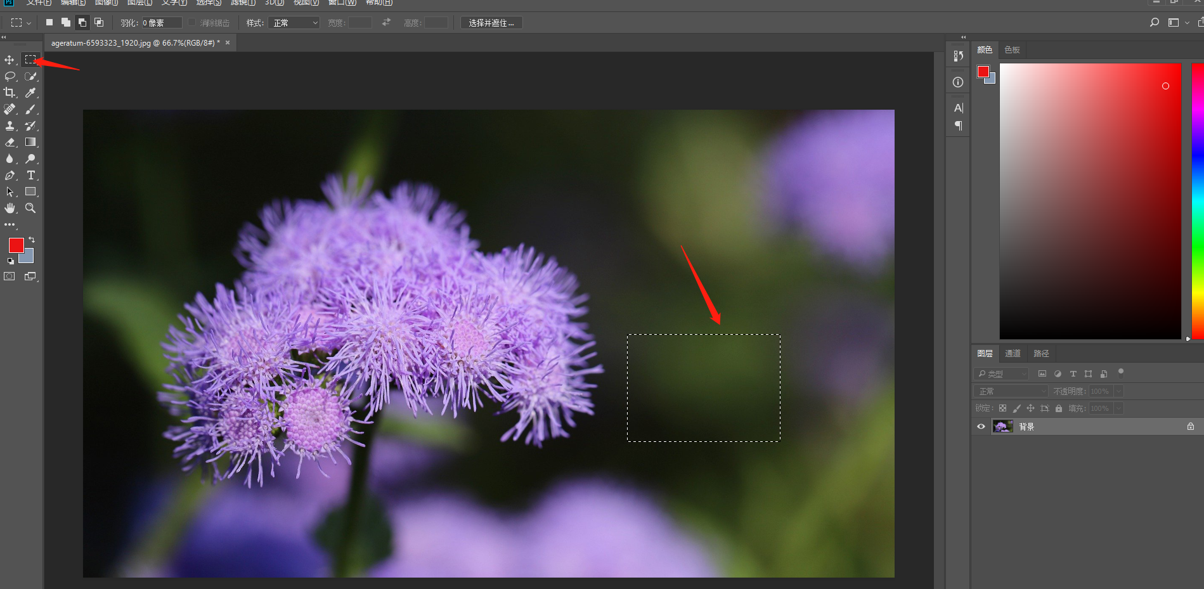Switch to the 色板 swatches tab
The width and height of the screenshot is (1204, 589).
(x=1012, y=50)
